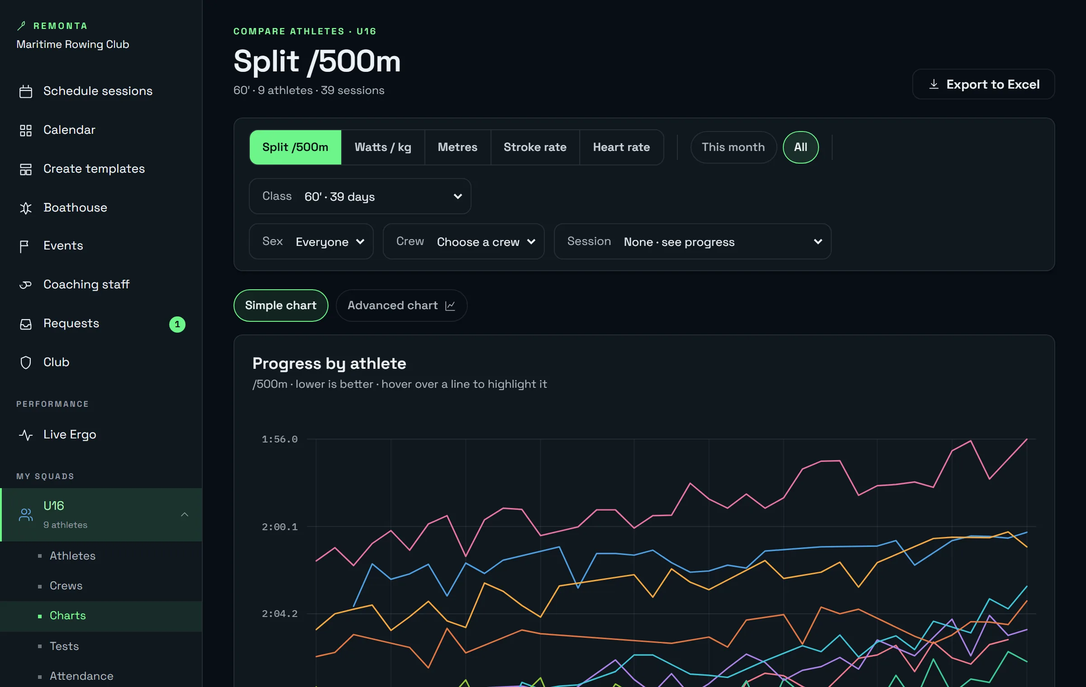Click the Live Ergo pulse icon
Image resolution: width=1086 pixels, height=687 pixels.
coord(26,435)
